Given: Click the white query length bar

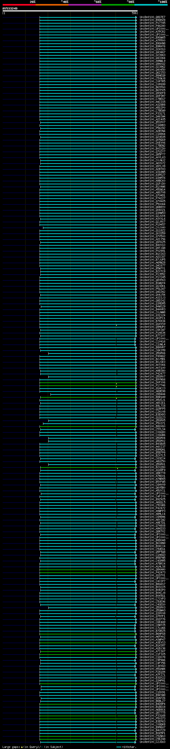Looking at the screenshot, I should point(70,11).
